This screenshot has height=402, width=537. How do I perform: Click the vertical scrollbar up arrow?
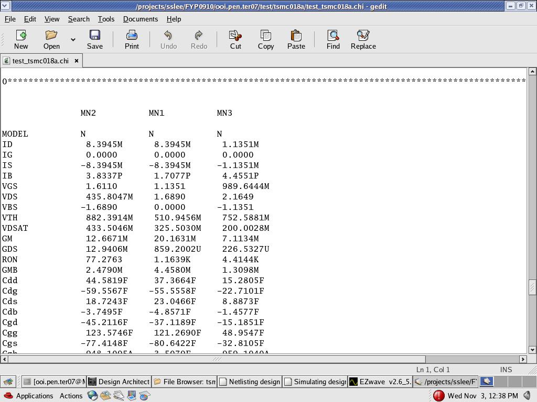point(532,71)
